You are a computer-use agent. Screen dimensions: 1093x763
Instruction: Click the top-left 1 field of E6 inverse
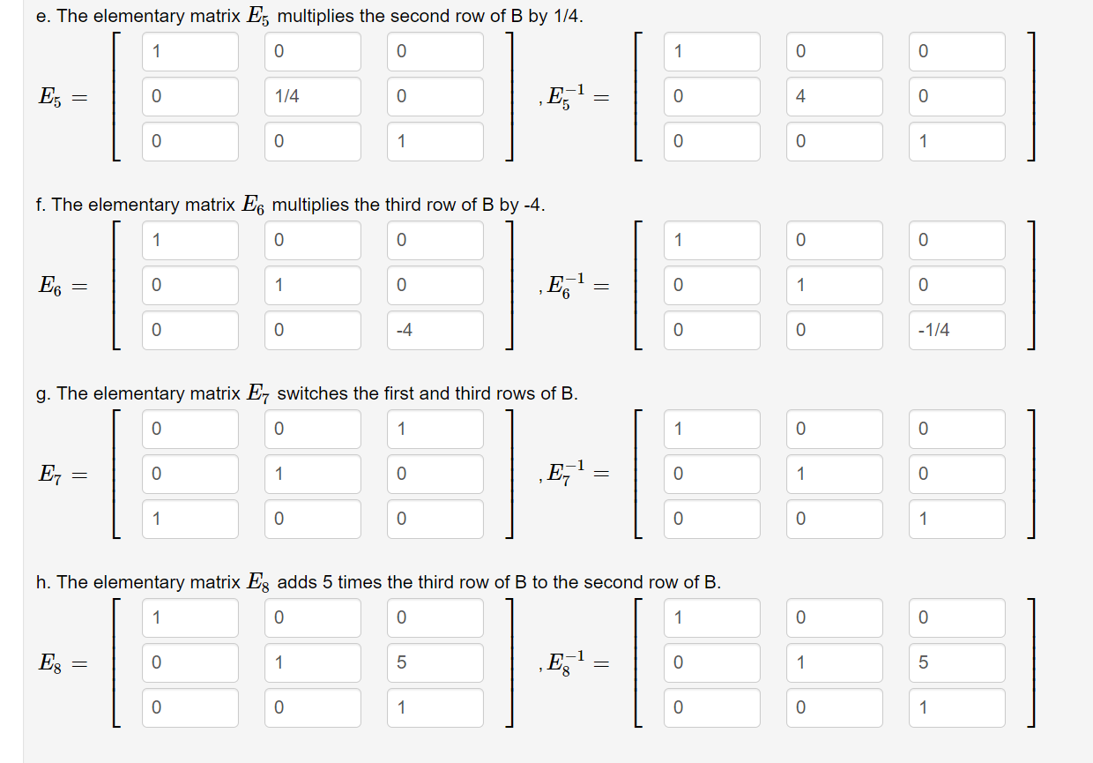(711, 240)
